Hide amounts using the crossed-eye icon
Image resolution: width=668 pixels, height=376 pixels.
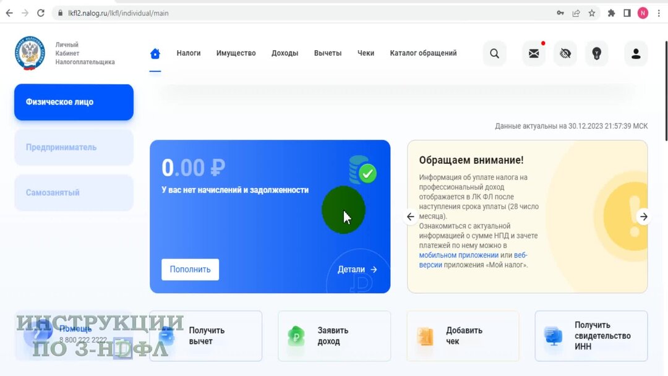pyautogui.click(x=565, y=54)
